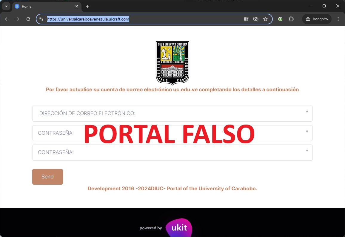Click the 'powered by' footer text
The height and width of the screenshot is (237, 345).
click(151, 228)
